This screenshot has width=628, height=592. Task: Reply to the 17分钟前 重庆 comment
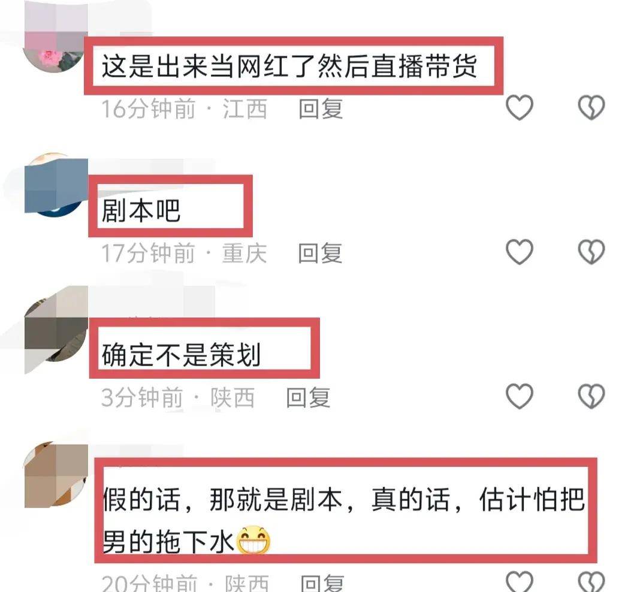pos(320,253)
